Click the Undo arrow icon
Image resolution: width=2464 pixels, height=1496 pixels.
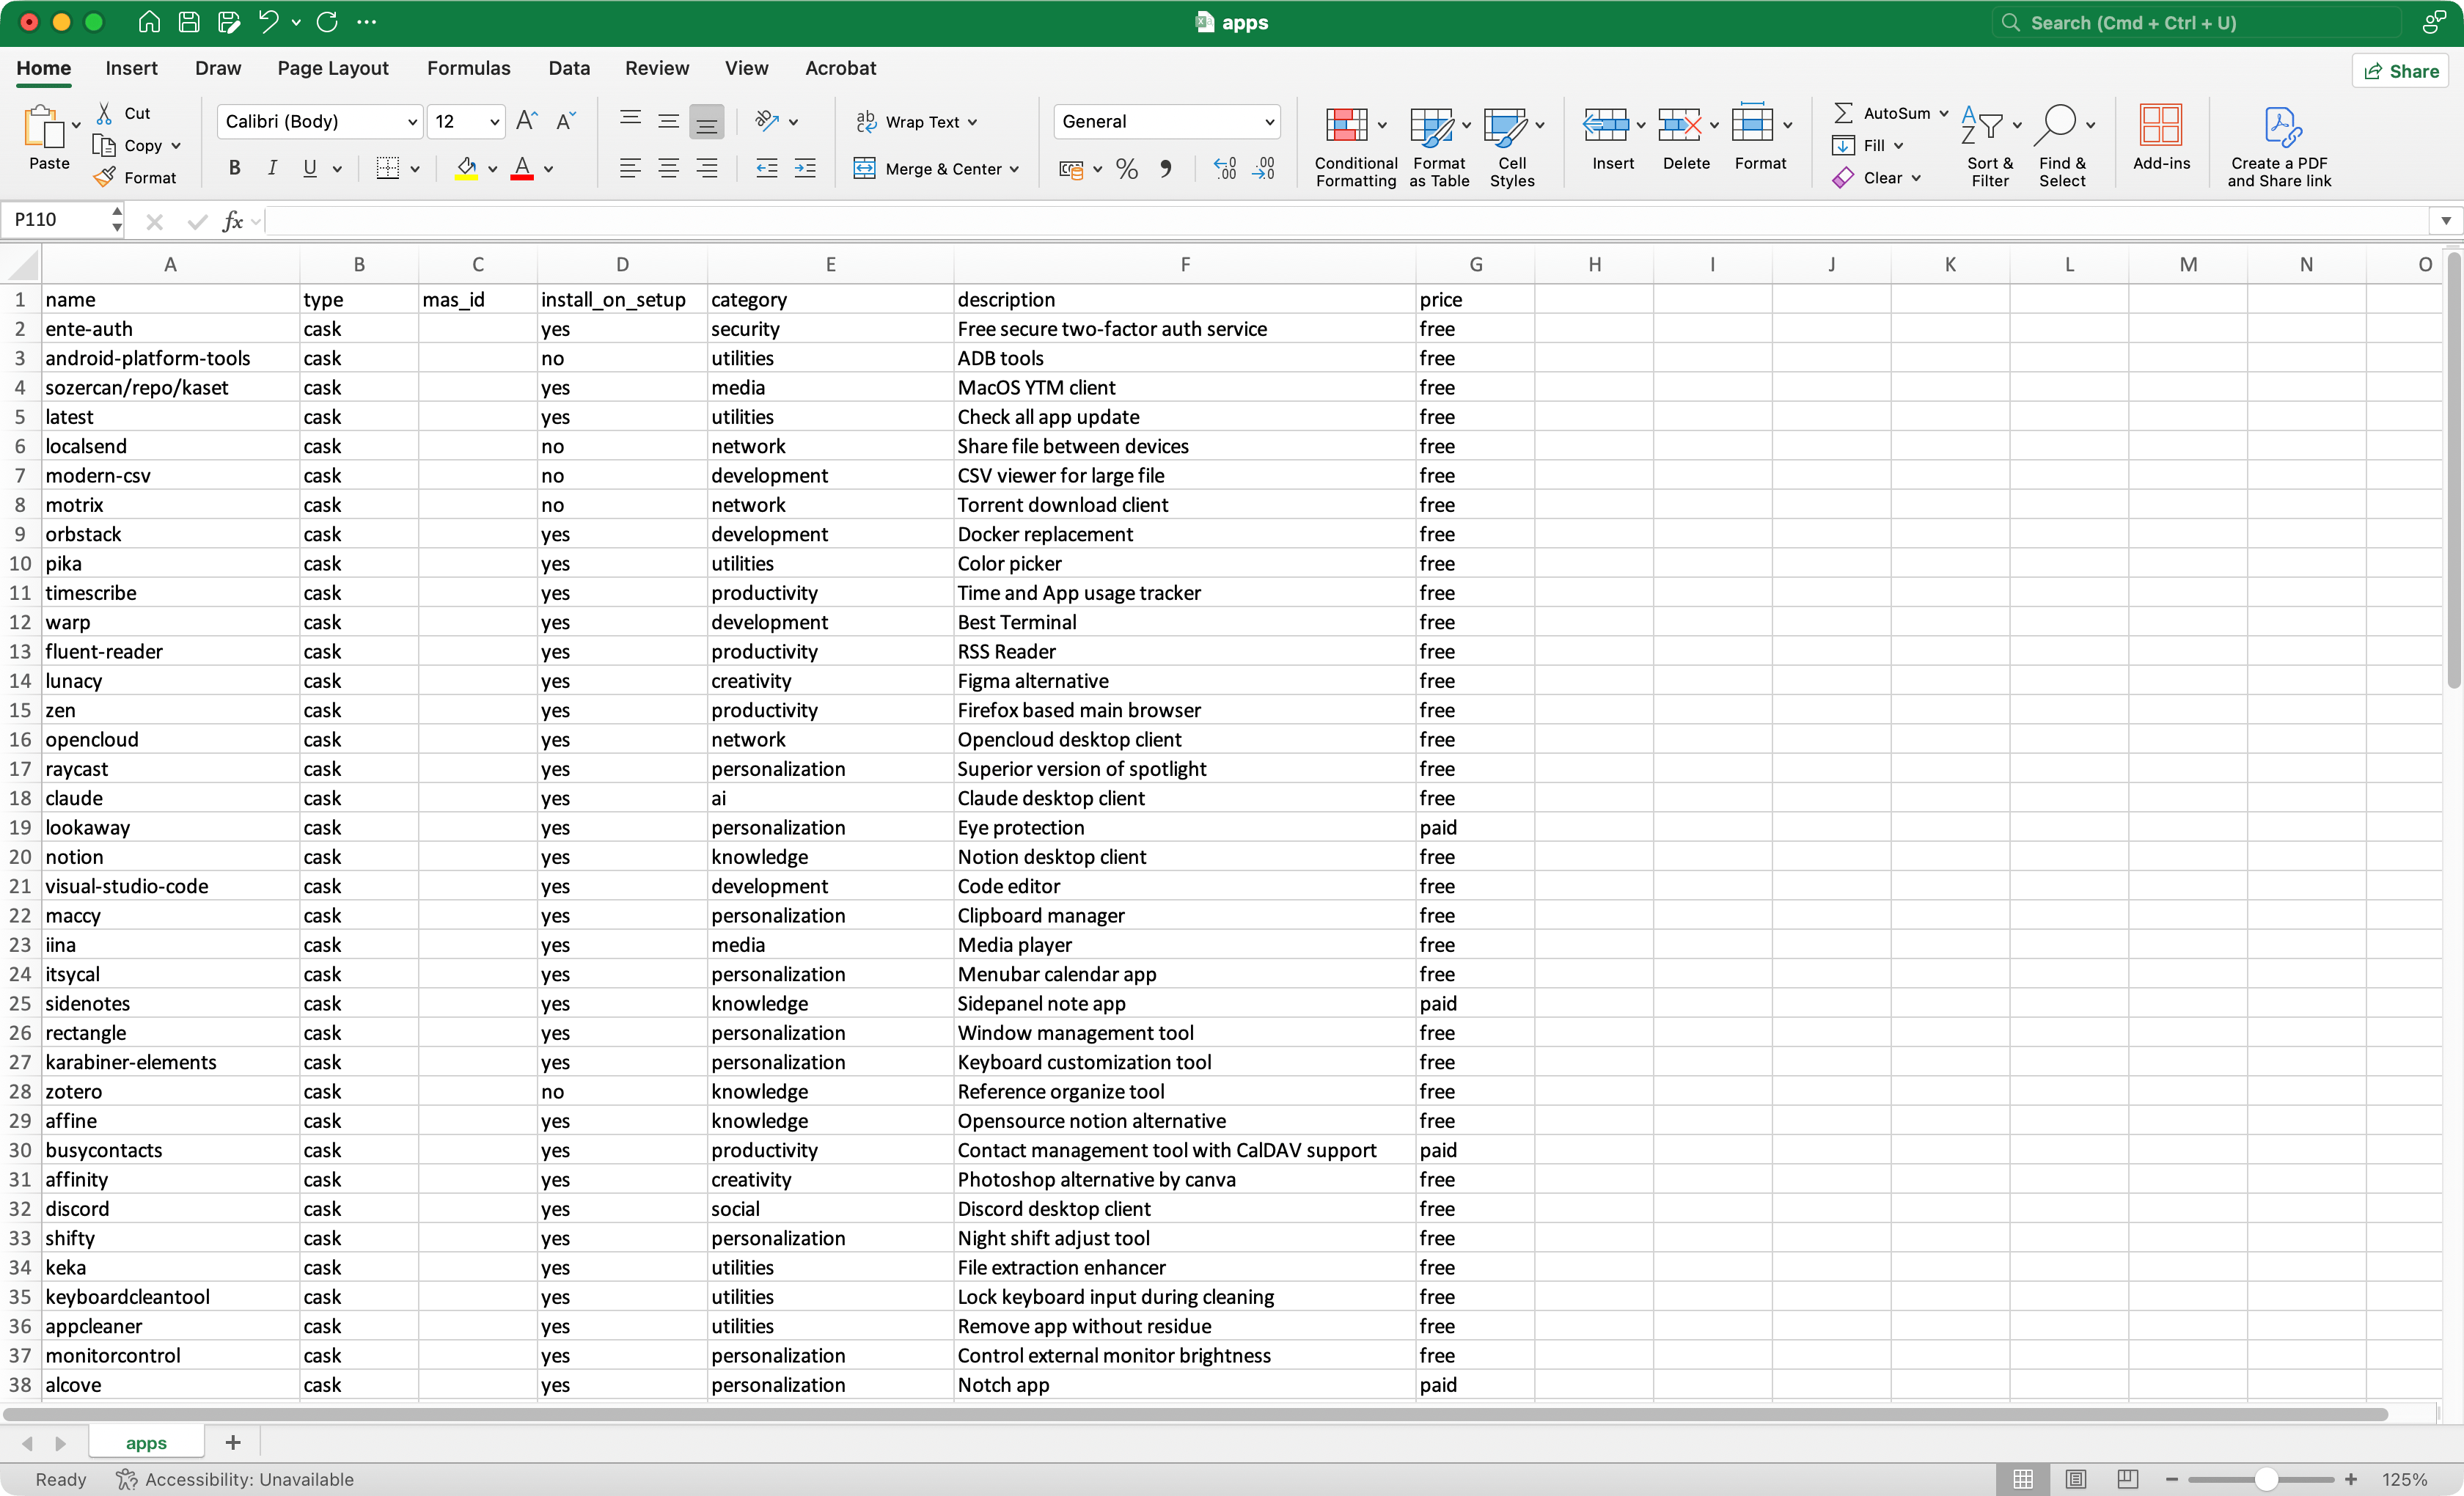click(268, 22)
